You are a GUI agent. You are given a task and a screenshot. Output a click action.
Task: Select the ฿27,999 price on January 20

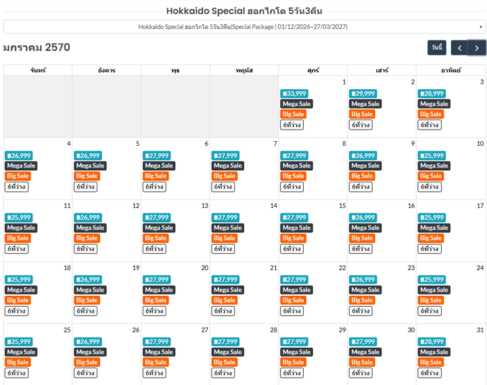156,280
